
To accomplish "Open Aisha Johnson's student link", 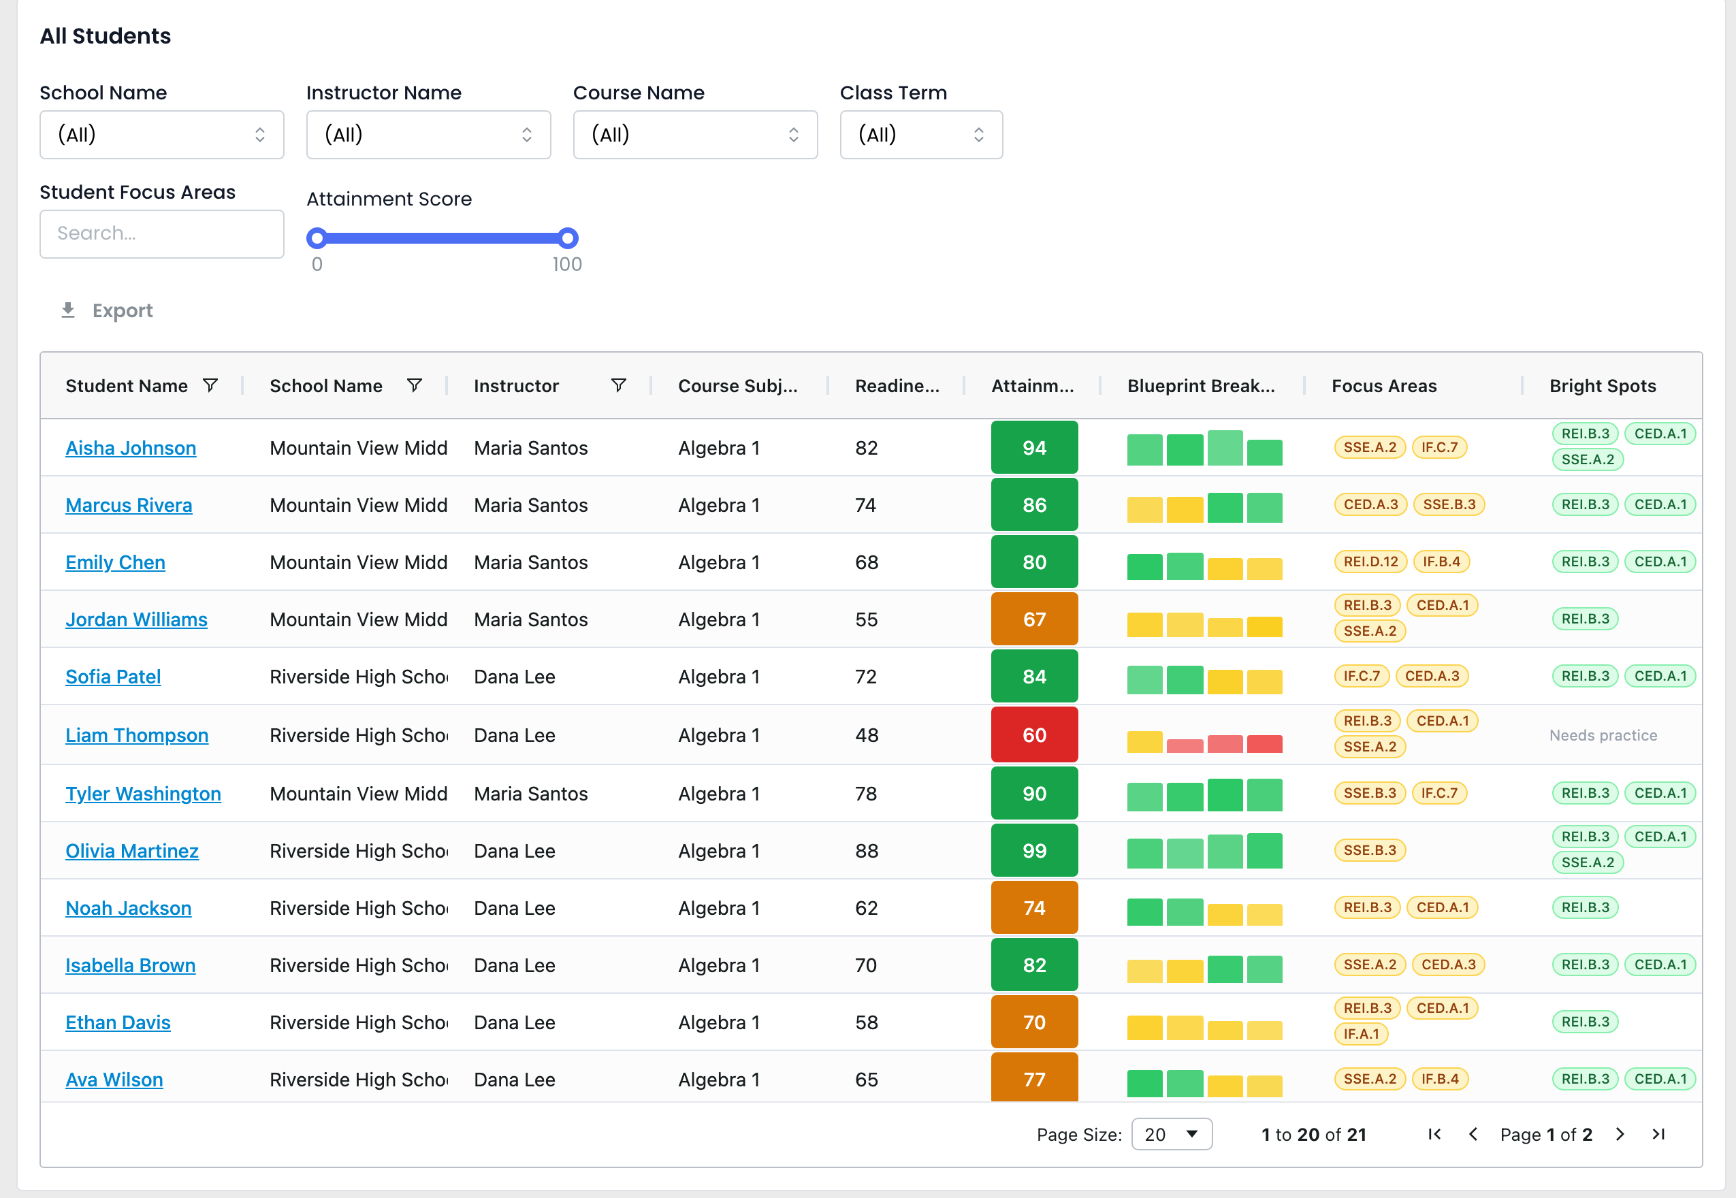I will coord(131,448).
